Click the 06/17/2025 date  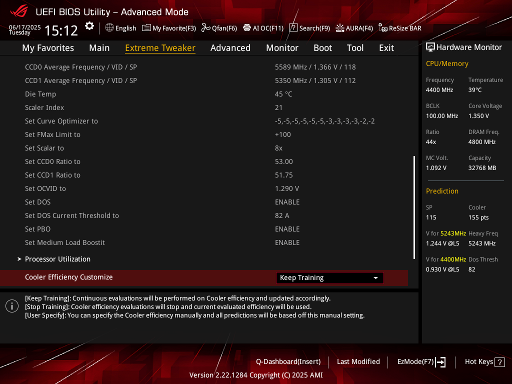point(25,27)
